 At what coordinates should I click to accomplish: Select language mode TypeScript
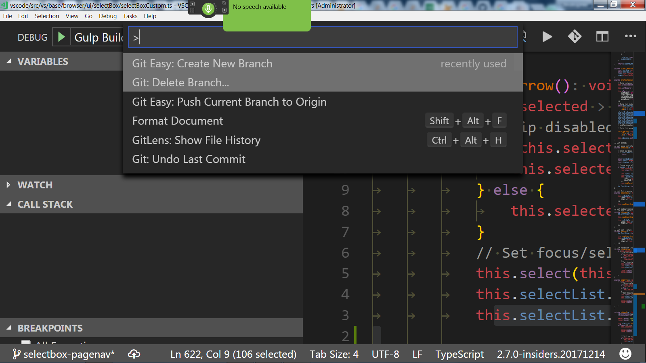click(x=459, y=354)
